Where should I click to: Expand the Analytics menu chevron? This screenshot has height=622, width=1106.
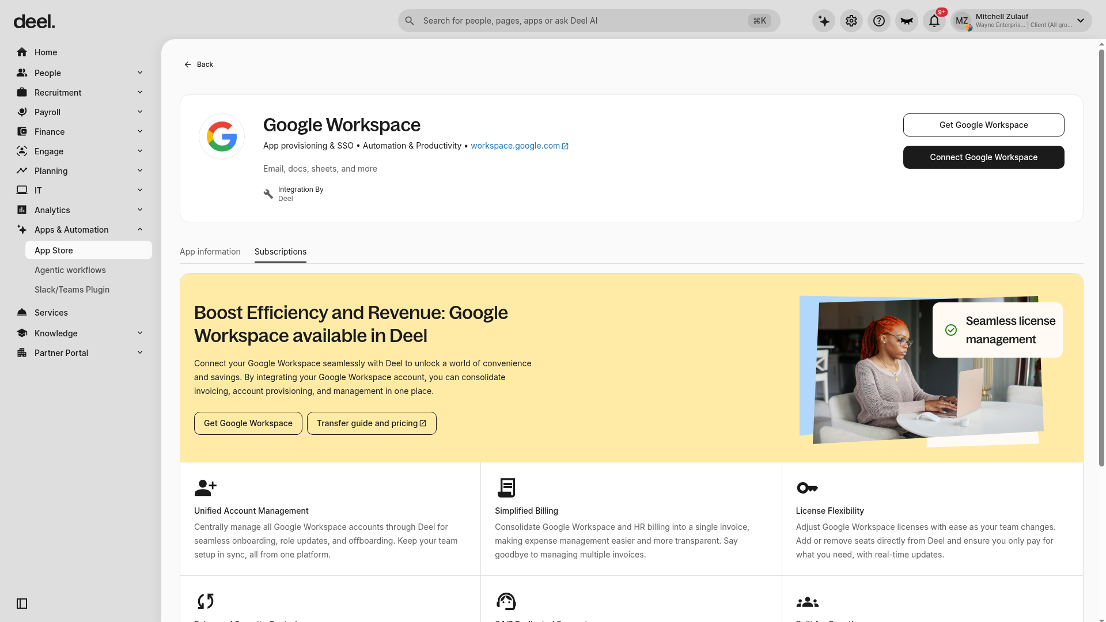(140, 210)
